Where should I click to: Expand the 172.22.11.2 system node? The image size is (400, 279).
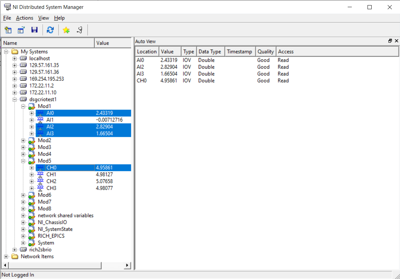tap(15, 86)
